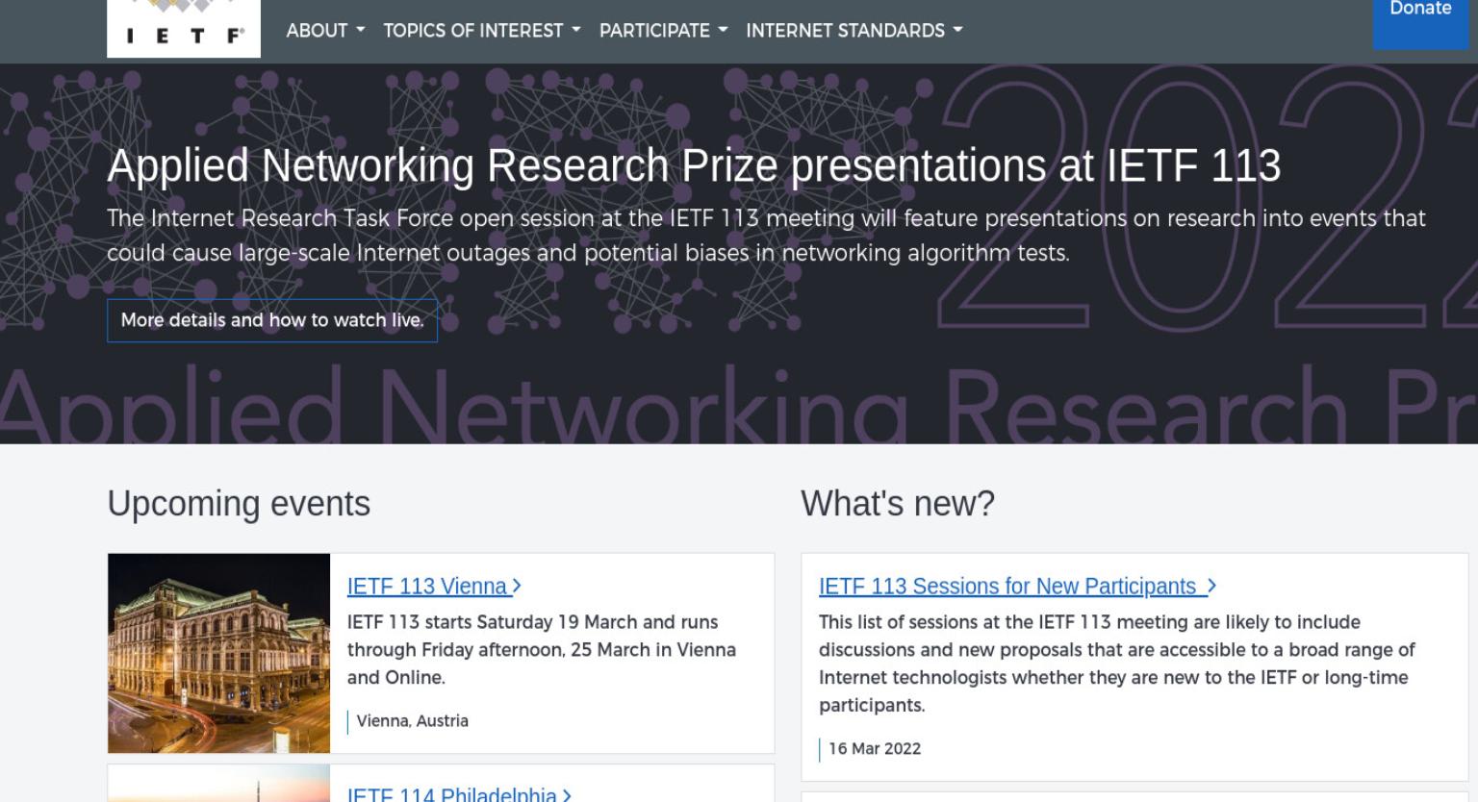
Task: Expand Topics of Interest menu
Action: click(x=482, y=31)
